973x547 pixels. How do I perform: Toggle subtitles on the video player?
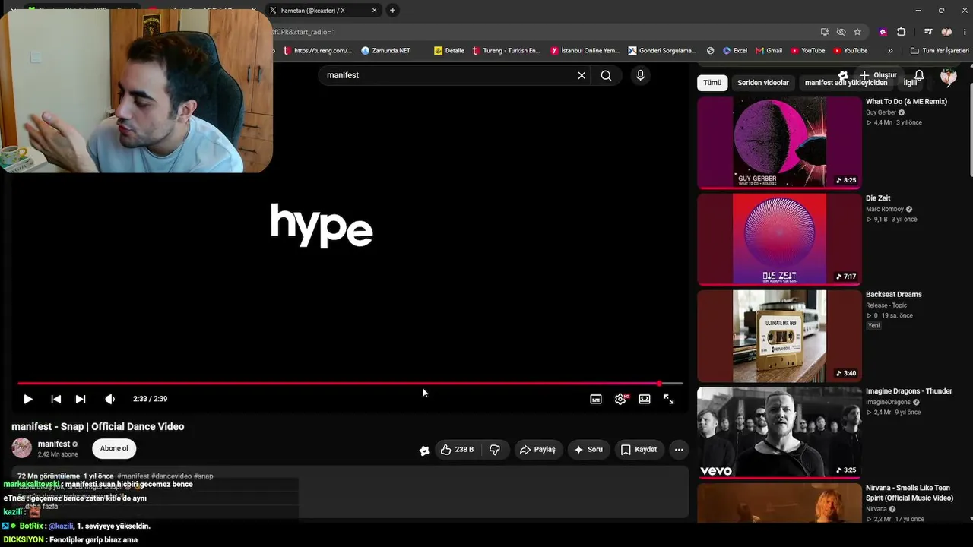click(x=596, y=399)
